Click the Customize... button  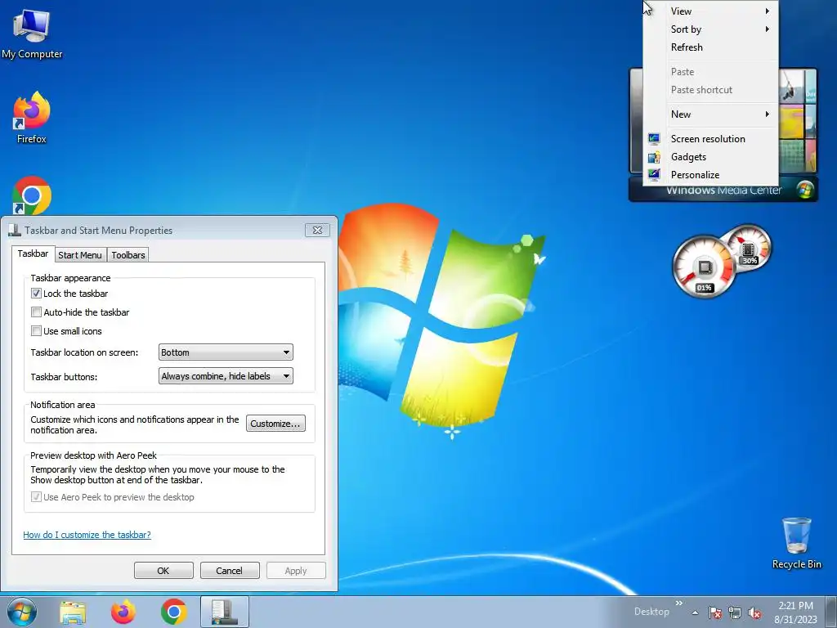coord(275,424)
